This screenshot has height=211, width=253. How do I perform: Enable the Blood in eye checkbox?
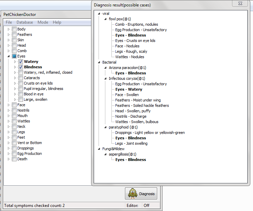tap(21, 94)
